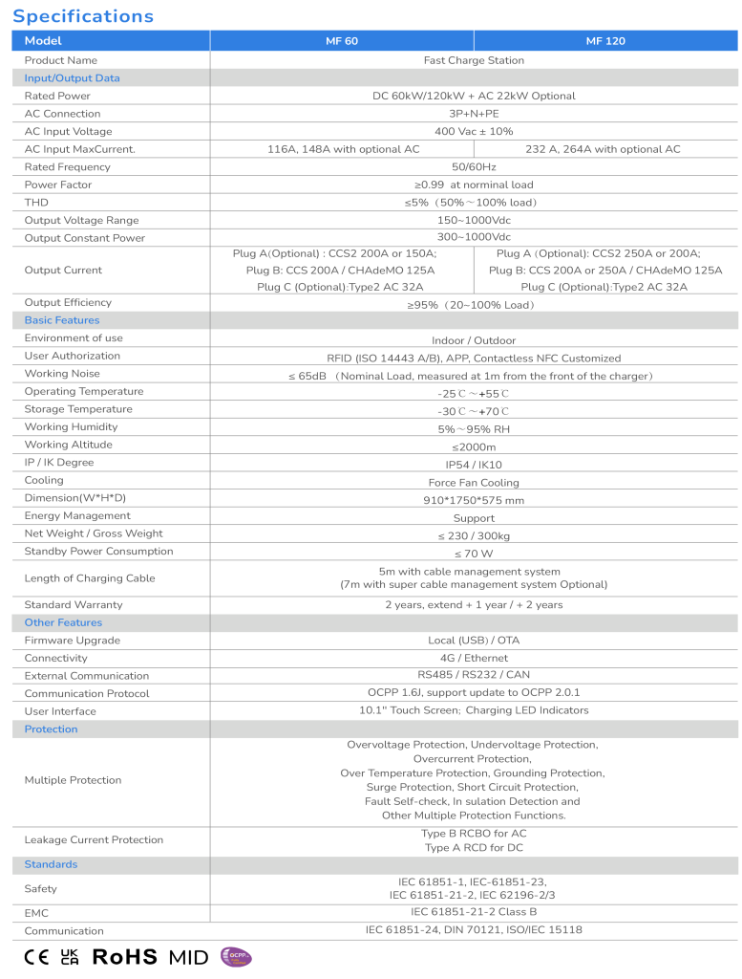This screenshot has height=979, width=742.
Task: Select the Other Features section heading
Action: coord(63,622)
